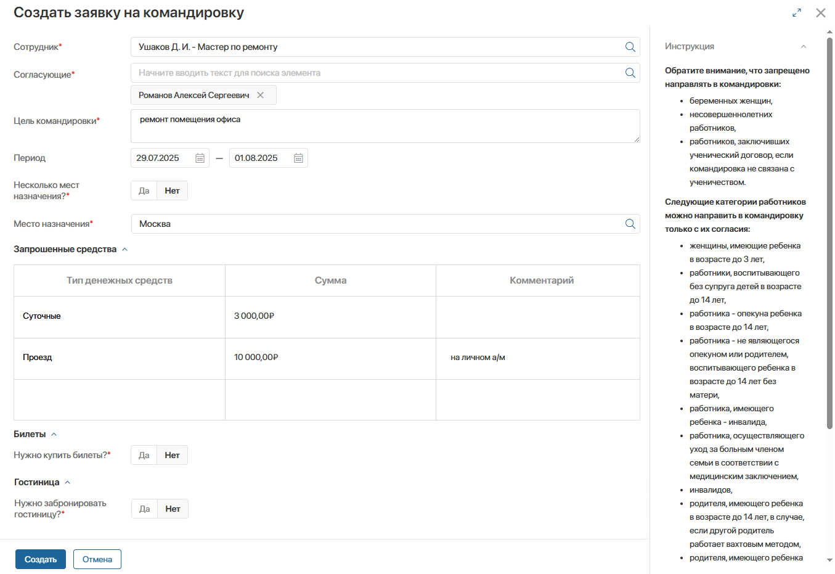Open the calendar for start date 29.07.2025
Screen dimensions: 835x574
[200, 158]
